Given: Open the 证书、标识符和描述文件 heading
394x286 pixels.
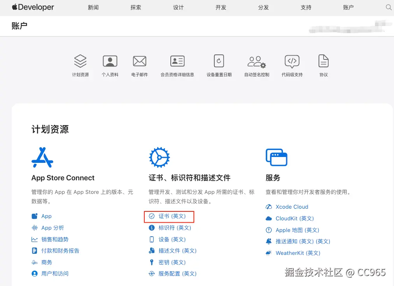Looking at the screenshot, I should (189, 178).
